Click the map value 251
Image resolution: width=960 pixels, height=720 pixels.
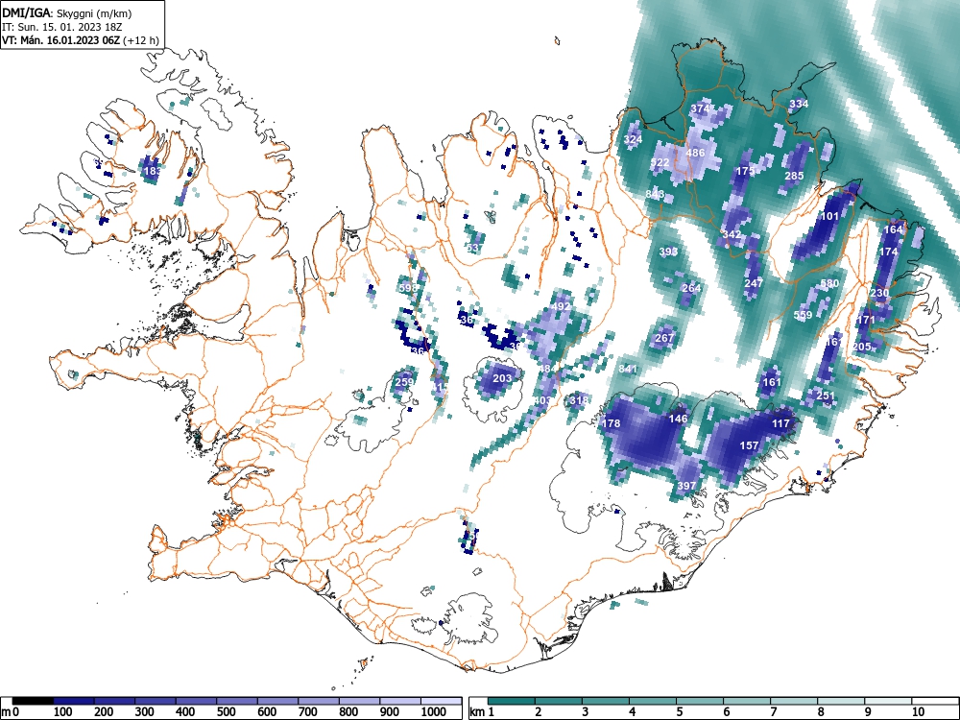tap(826, 396)
